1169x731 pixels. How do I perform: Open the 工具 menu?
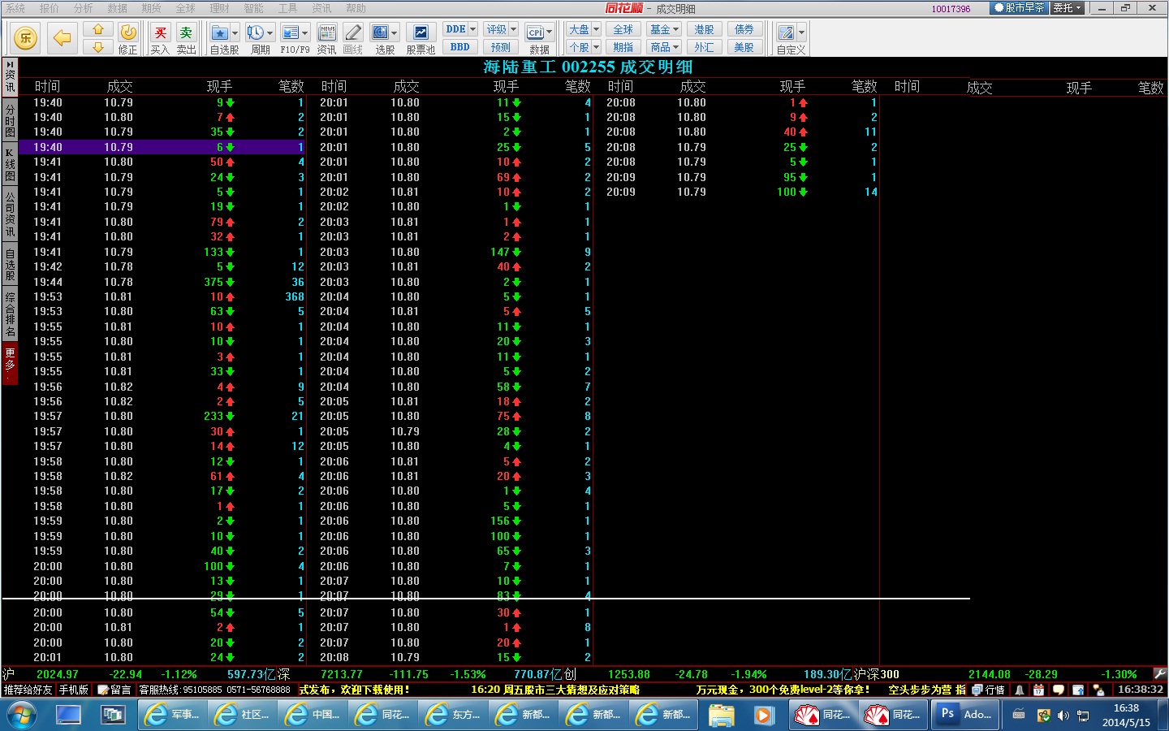(x=287, y=8)
